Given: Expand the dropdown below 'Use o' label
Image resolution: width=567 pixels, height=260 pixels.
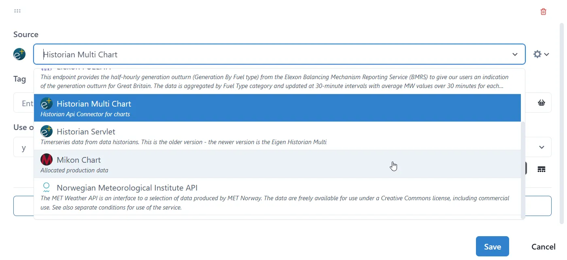Looking at the screenshot, I should coord(542,147).
